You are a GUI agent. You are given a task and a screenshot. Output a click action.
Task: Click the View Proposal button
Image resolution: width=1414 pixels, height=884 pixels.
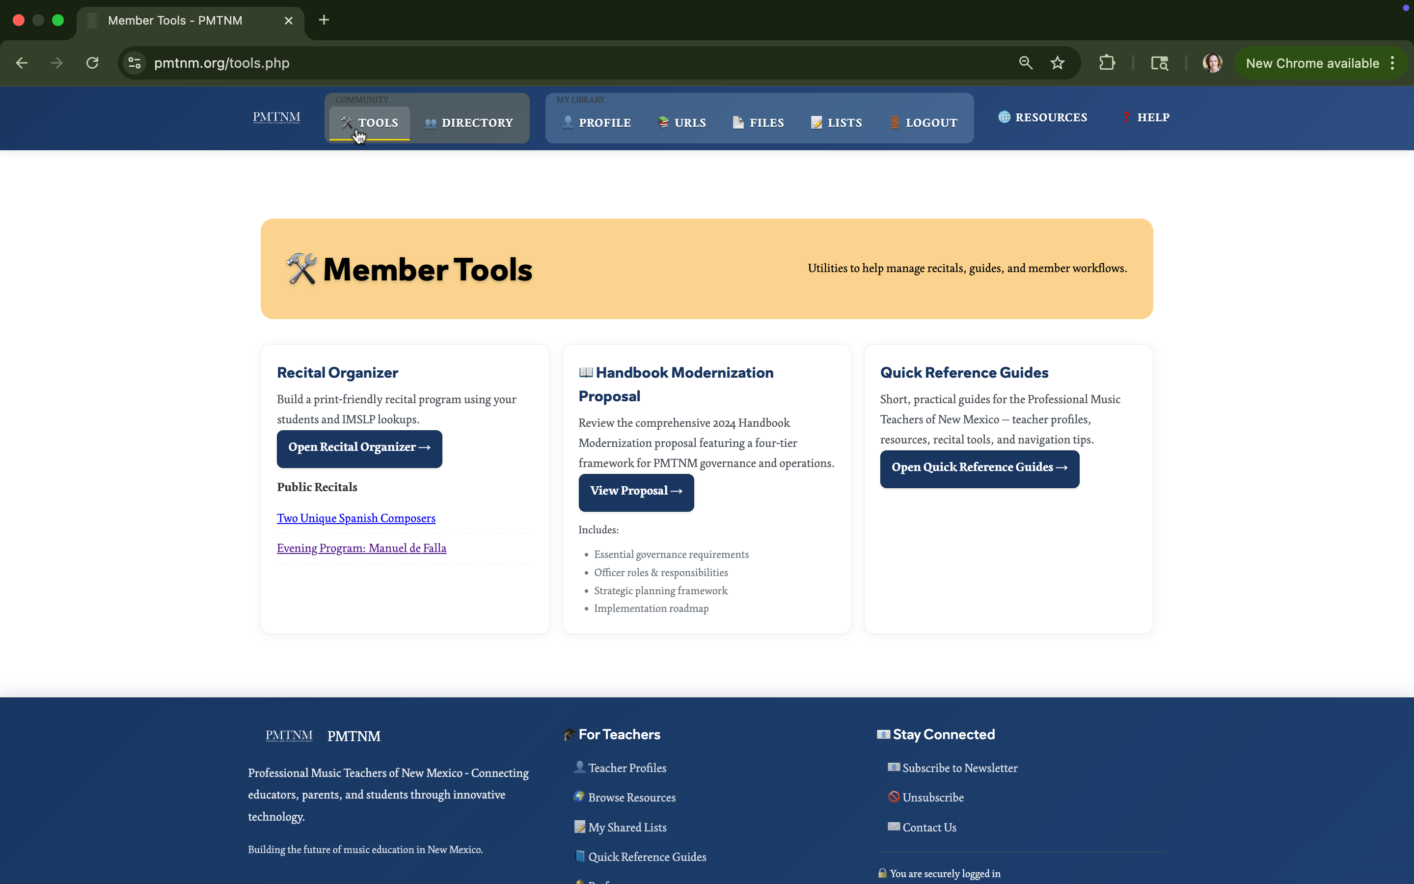pyautogui.click(x=636, y=492)
